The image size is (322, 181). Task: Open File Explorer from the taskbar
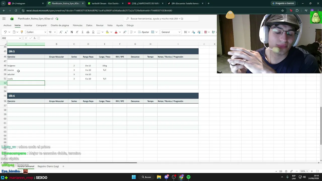pyautogui.click(x=159, y=177)
